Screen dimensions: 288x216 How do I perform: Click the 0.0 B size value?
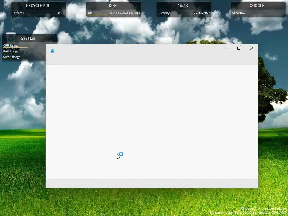point(62,13)
